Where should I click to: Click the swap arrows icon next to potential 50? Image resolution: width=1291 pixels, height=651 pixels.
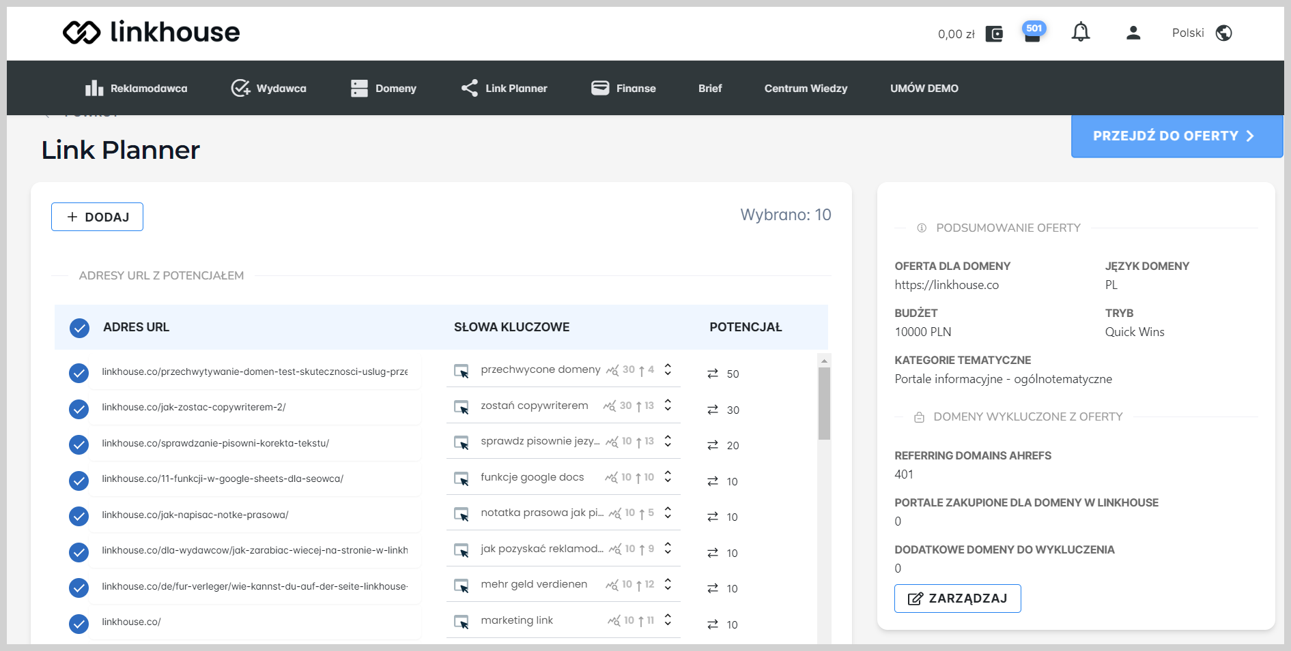pyautogui.click(x=713, y=374)
